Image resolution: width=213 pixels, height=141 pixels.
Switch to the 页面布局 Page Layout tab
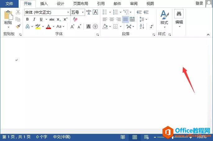80,4
